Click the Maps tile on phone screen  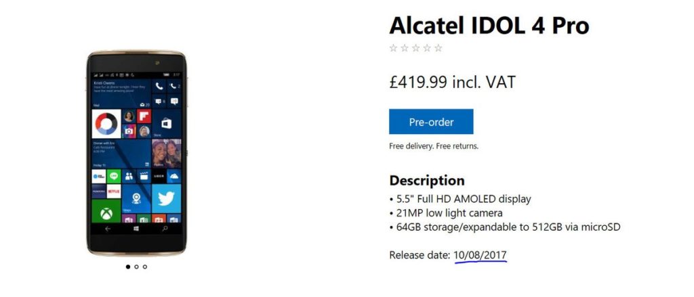coord(136,198)
